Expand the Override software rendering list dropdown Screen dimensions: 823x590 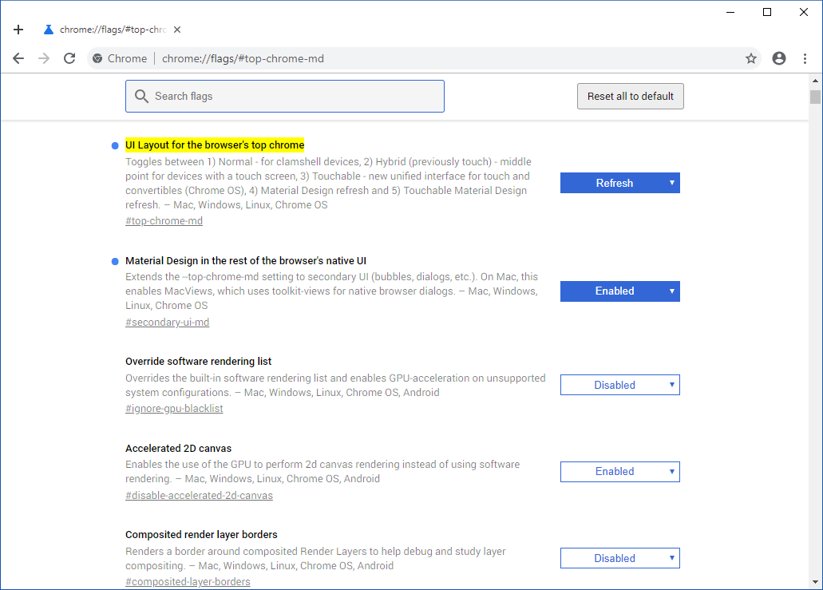(619, 385)
